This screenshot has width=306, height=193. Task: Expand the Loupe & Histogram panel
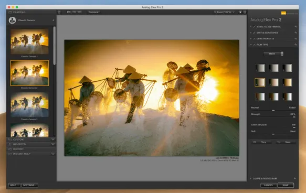tap(251, 178)
